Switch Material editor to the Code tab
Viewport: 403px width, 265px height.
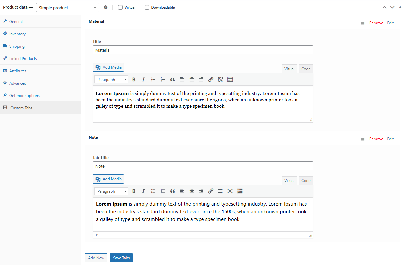pyautogui.click(x=306, y=69)
